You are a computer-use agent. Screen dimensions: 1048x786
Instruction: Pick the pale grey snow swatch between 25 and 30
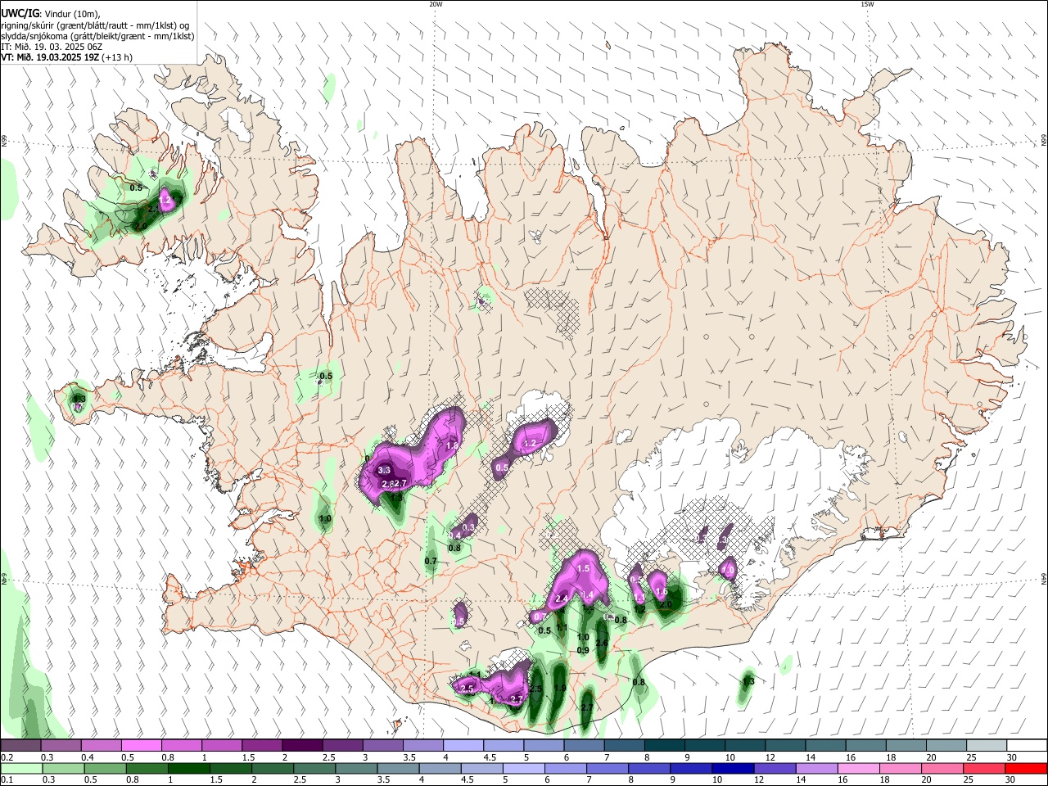[x=987, y=746]
